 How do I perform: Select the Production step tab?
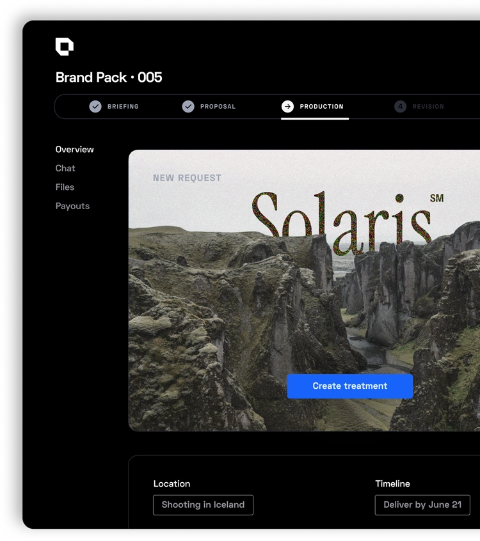[315, 107]
